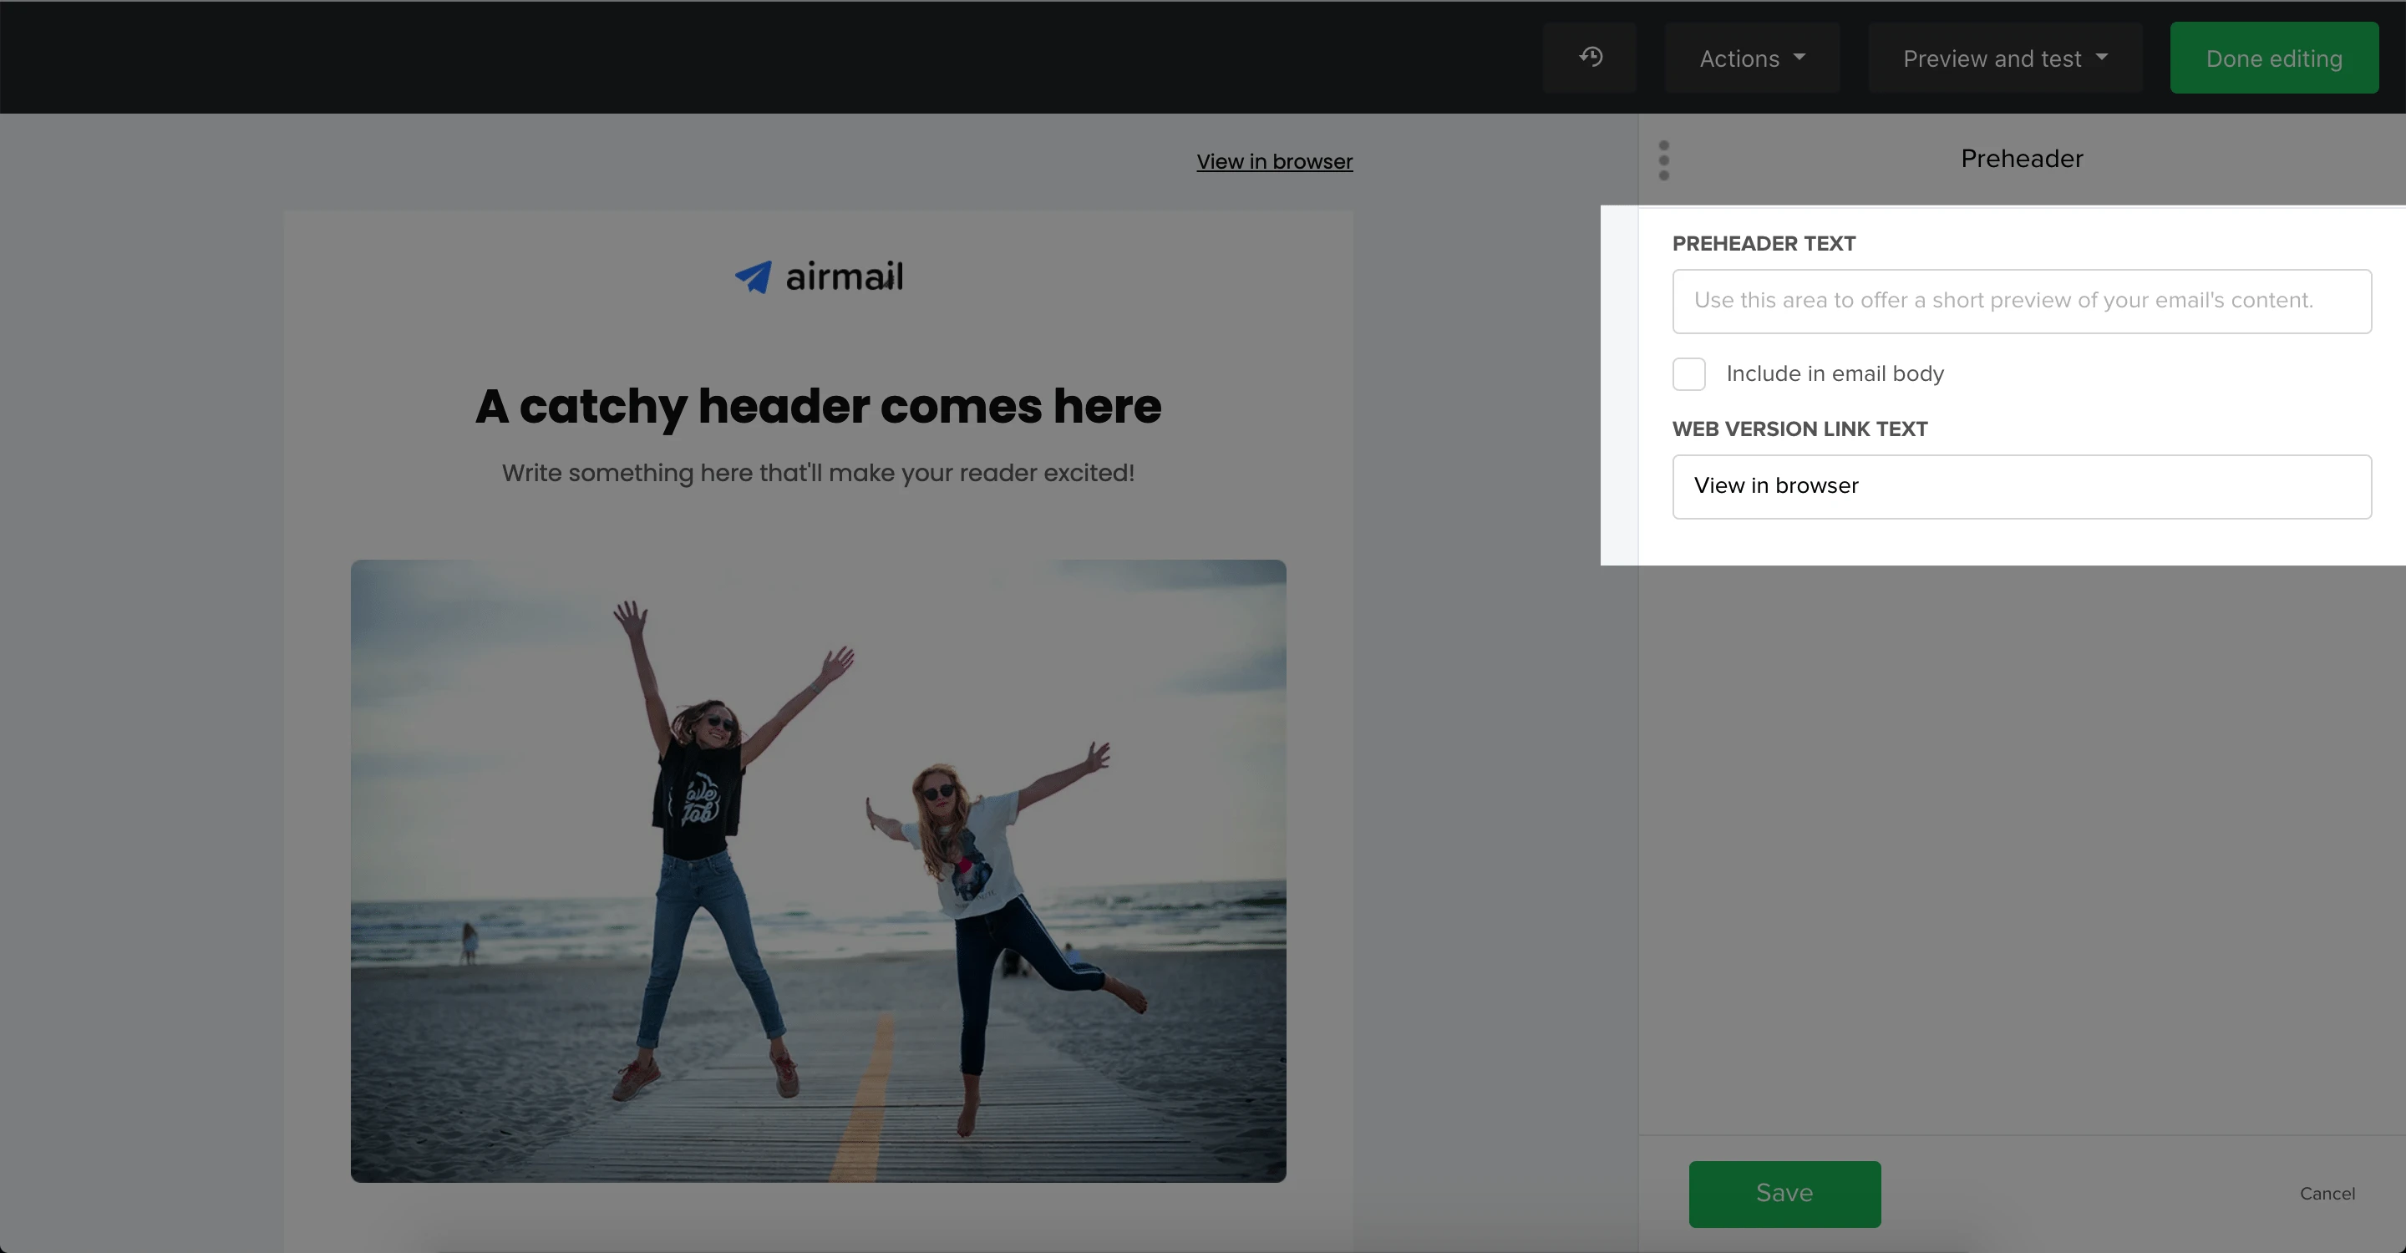The height and width of the screenshot is (1253, 2406).
Task: Click the reader excited subtitle text
Action: coord(818,473)
